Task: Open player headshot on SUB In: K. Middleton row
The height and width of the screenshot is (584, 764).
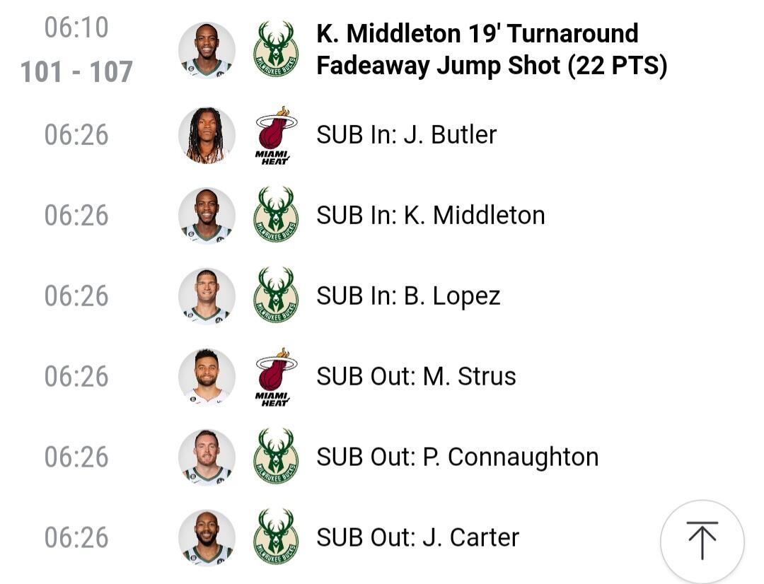Action: (x=207, y=215)
